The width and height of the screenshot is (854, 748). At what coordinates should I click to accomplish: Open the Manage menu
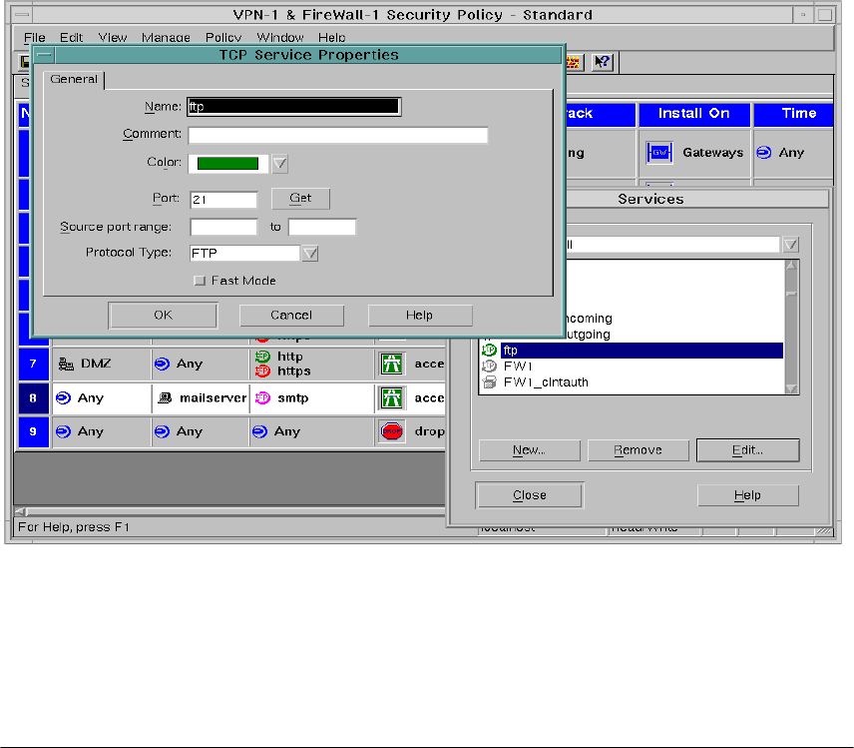[166, 38]
